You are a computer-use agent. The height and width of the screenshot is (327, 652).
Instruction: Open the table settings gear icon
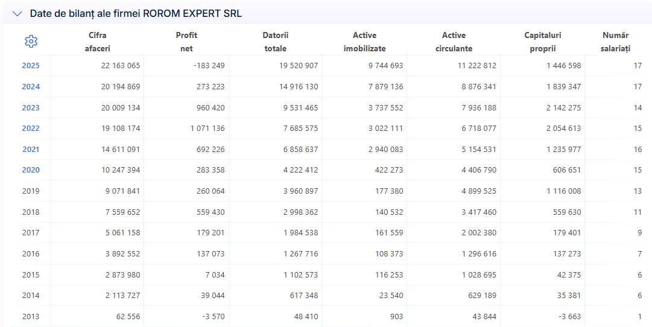coord(31,41)
